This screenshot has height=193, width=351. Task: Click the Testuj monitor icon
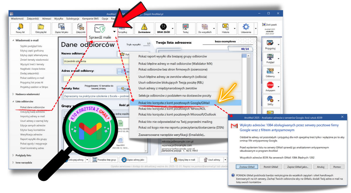click(185, 27)
